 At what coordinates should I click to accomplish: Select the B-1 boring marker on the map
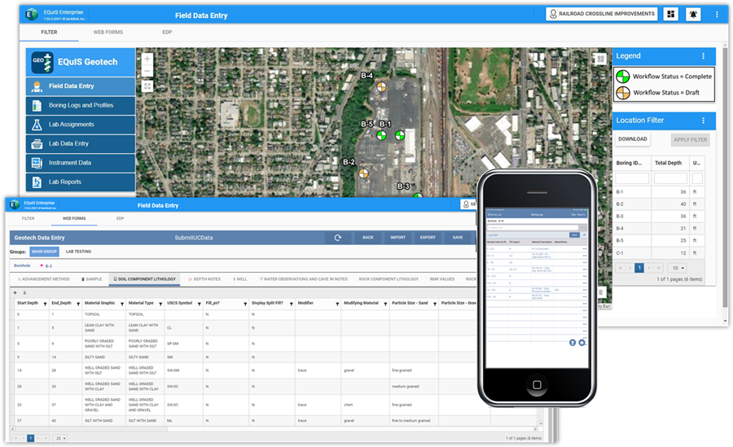point(400,136)
